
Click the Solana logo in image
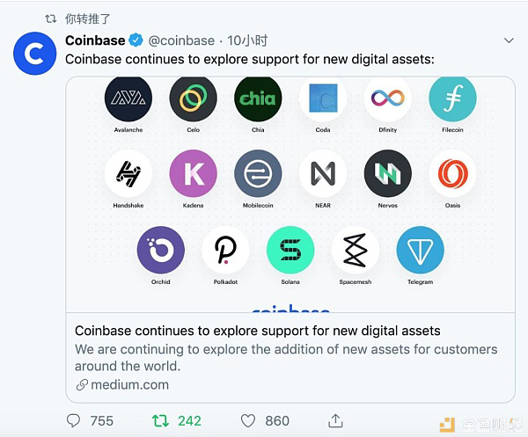tap(290, 250)
